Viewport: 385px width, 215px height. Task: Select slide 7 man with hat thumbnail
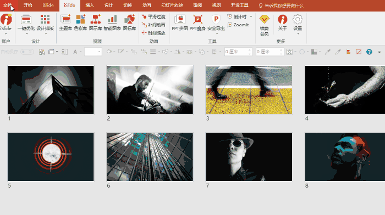(x=249, y=157)
